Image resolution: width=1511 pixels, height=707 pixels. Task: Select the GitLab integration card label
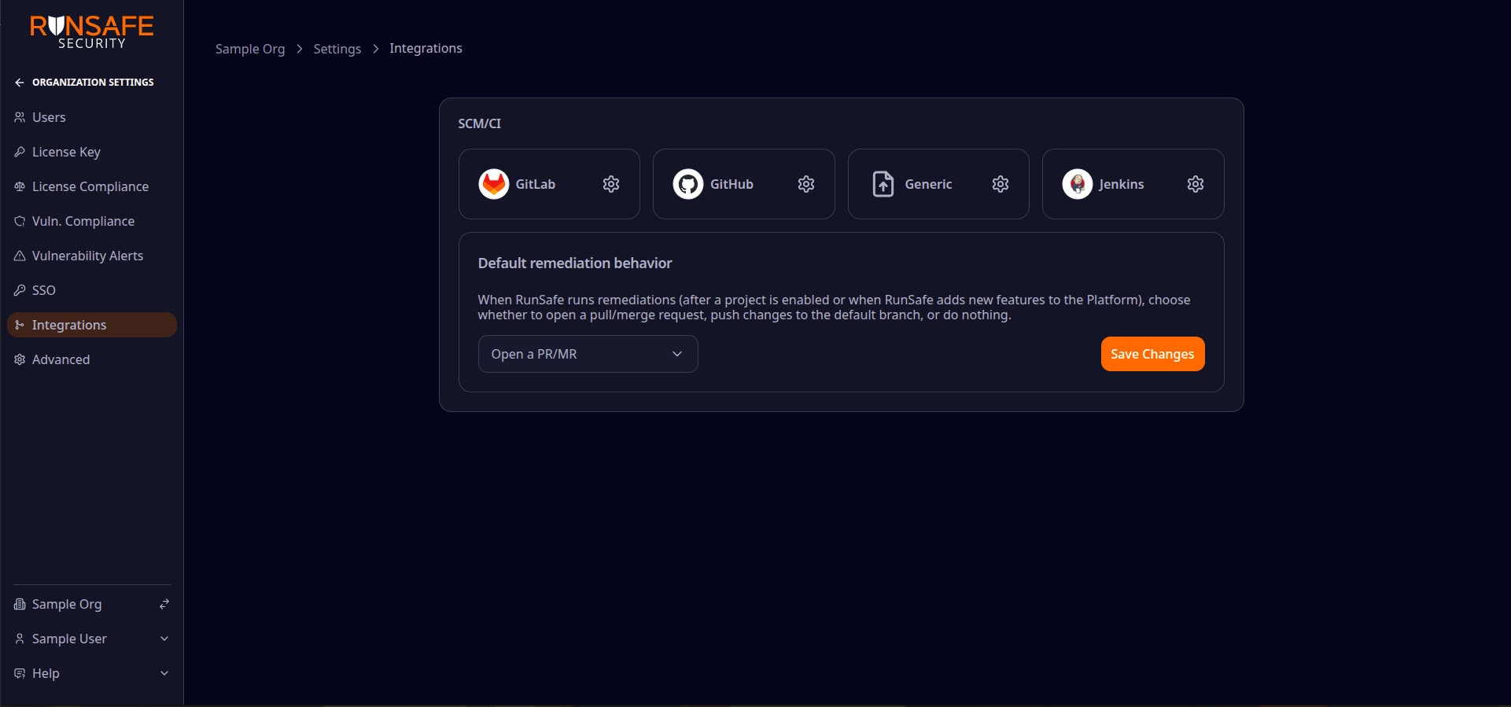[x=536, y=184]
